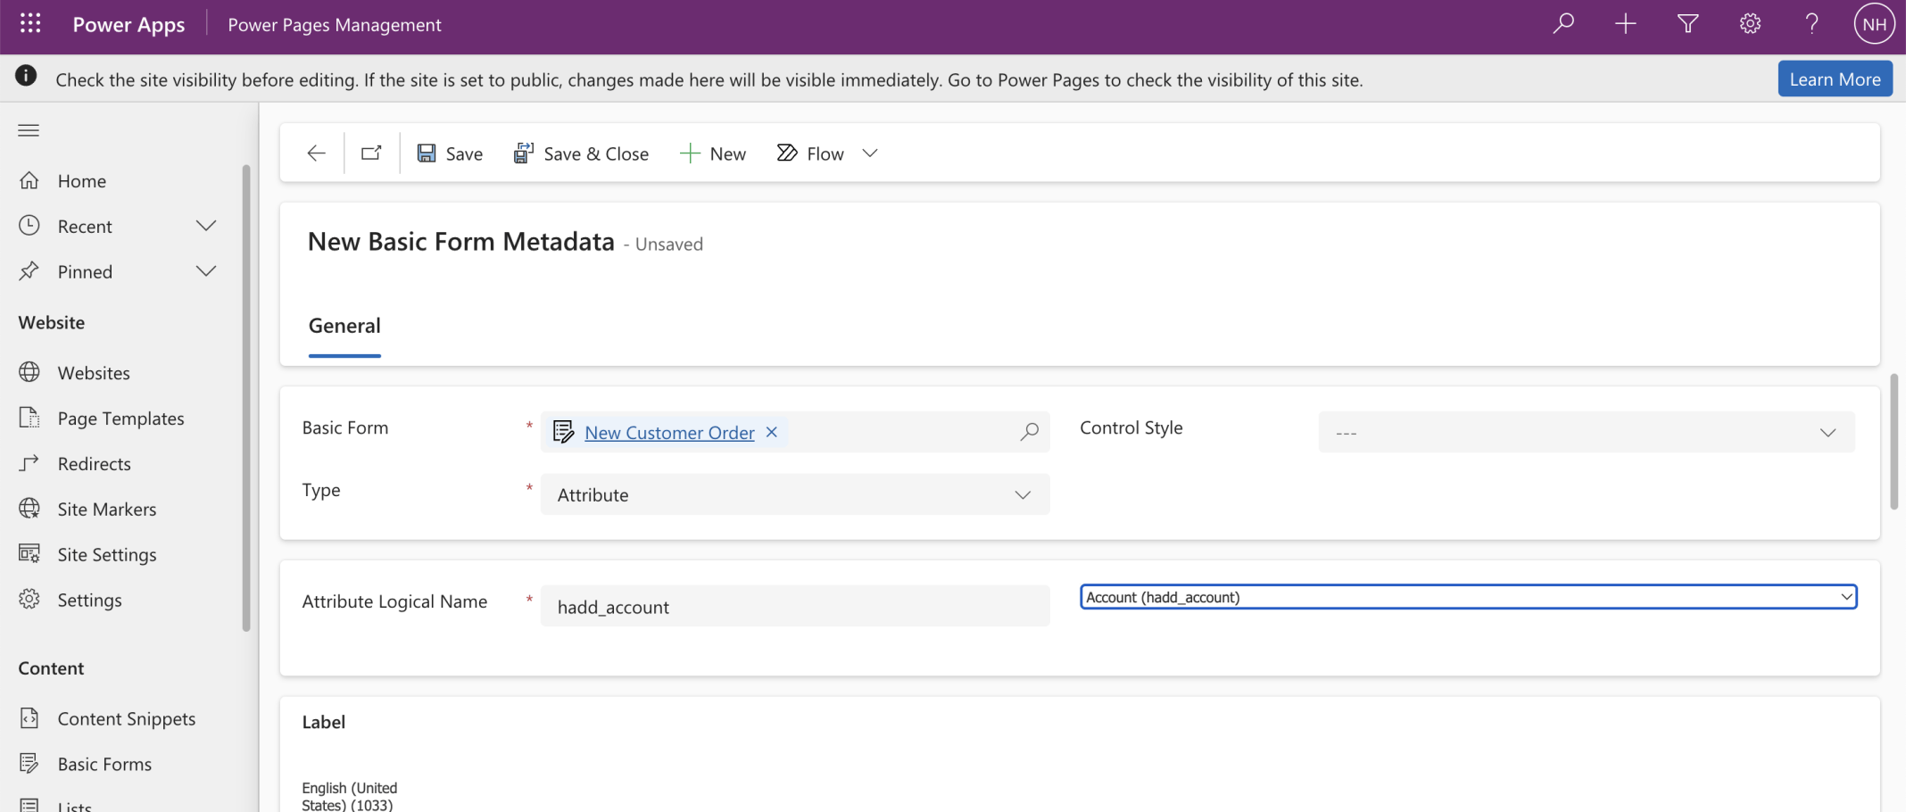Open Site Settings in the sidebar
This screenshot has width=1906, height=812.
[x=106, y=555]
